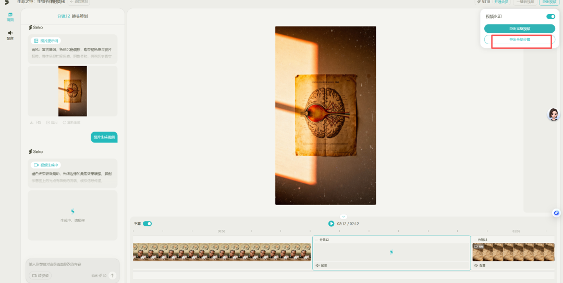This screenshot has width=563, height=283.
Task: Click the 图片提示词 prompt tag
Action: click(46, 41)
